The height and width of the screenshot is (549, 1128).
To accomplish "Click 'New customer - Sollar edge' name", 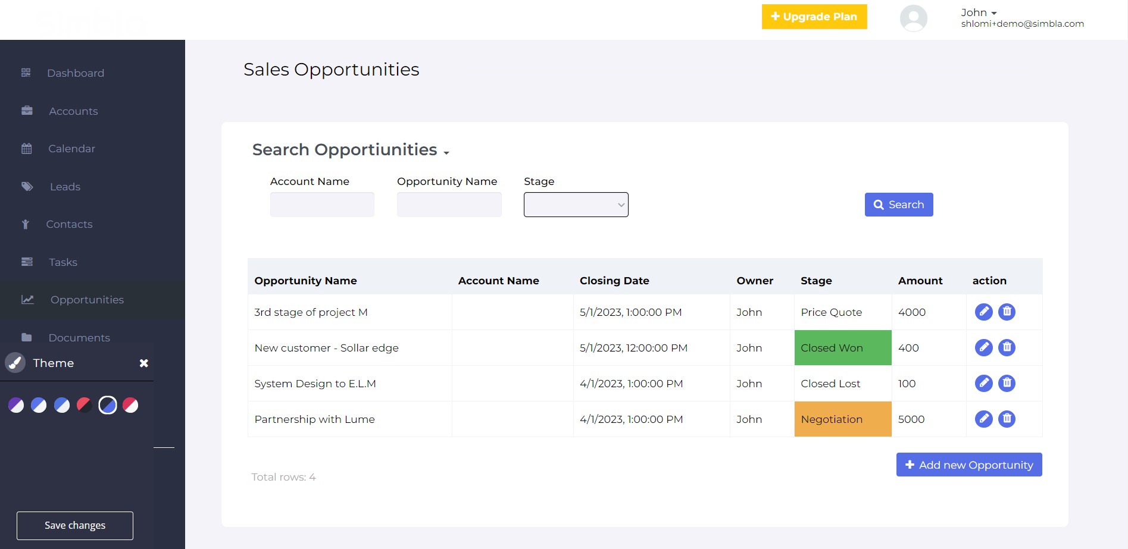I will (326, 348).
